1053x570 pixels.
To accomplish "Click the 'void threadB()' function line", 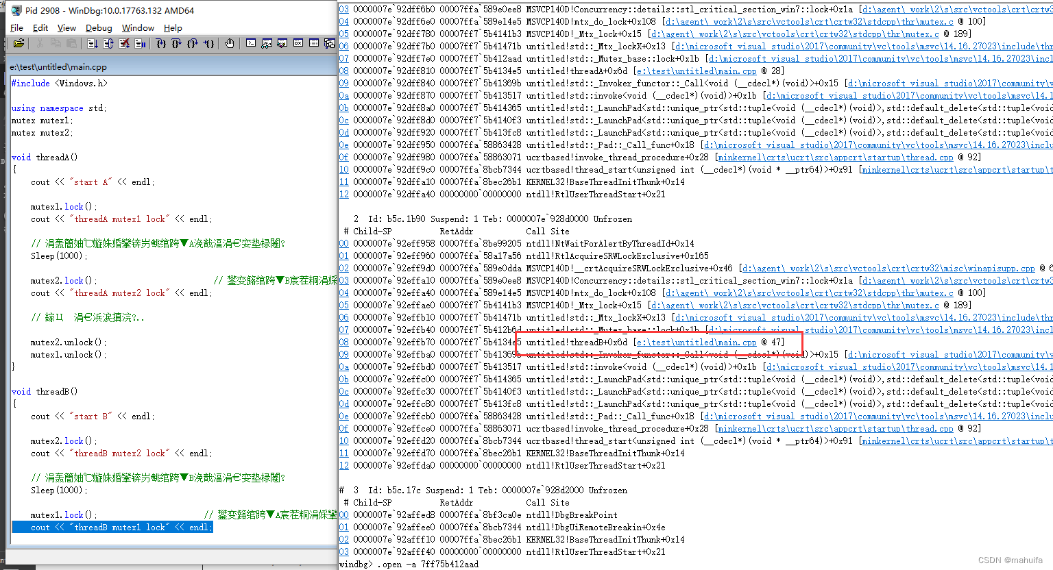I will 45,392.
